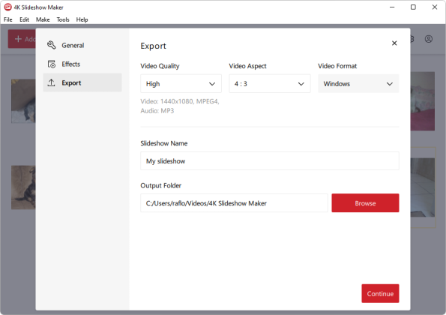Image resolution: width=446 pixels, height=315 pixels.
Task: Select the upper left photo thumbnail
Action: coord(23,101)
